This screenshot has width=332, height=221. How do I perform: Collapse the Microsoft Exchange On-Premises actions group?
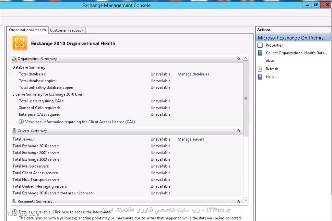330,38
